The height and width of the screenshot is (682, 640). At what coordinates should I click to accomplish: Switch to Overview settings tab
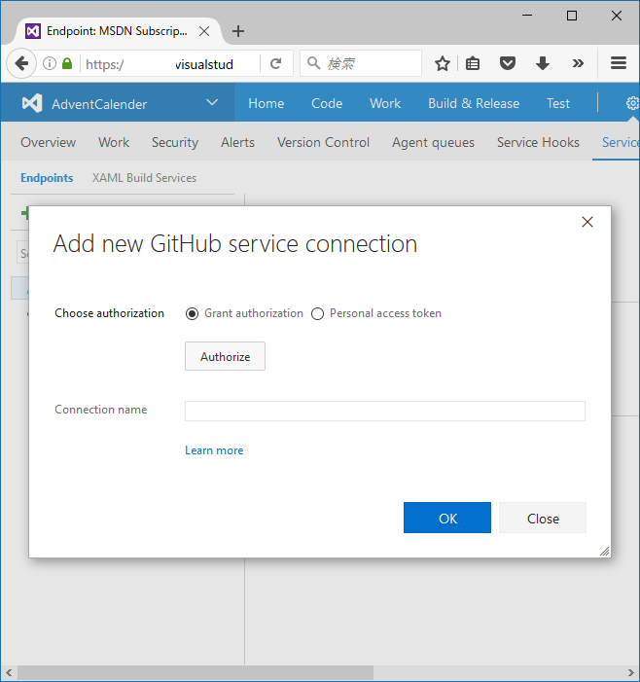point(49,142)
